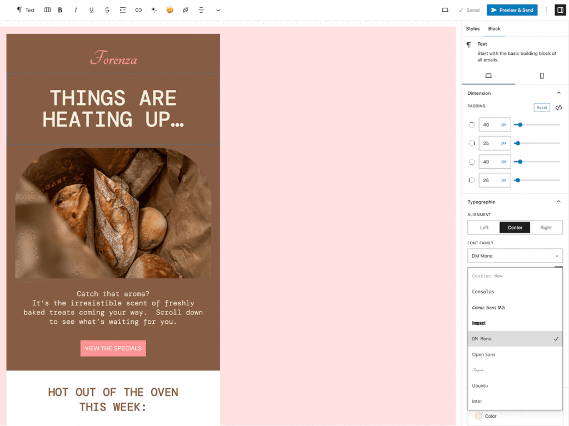Viewport: 569px width, 426px height.
Task: Apply italic formatting to text
Action: pos(76,10)
